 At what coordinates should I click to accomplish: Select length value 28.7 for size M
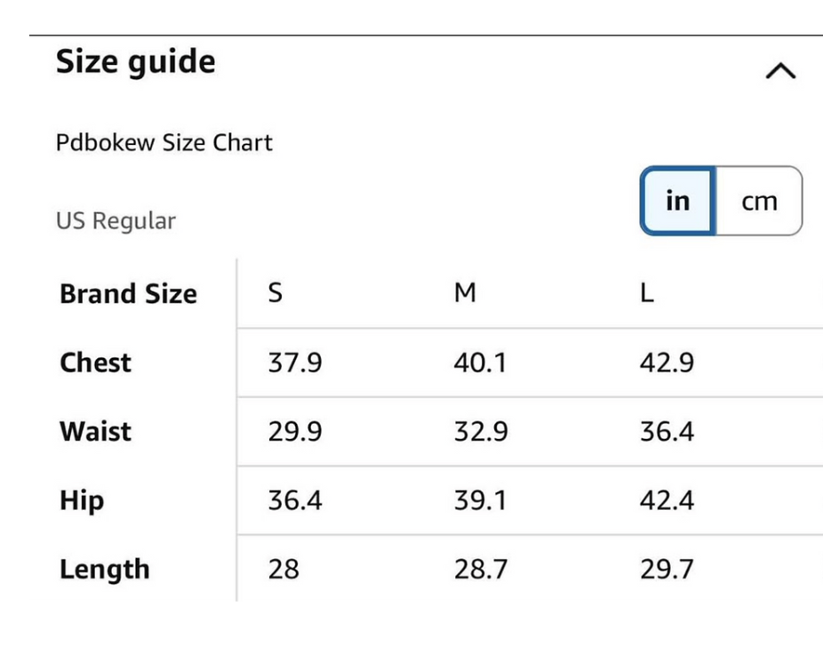[481, 570]
